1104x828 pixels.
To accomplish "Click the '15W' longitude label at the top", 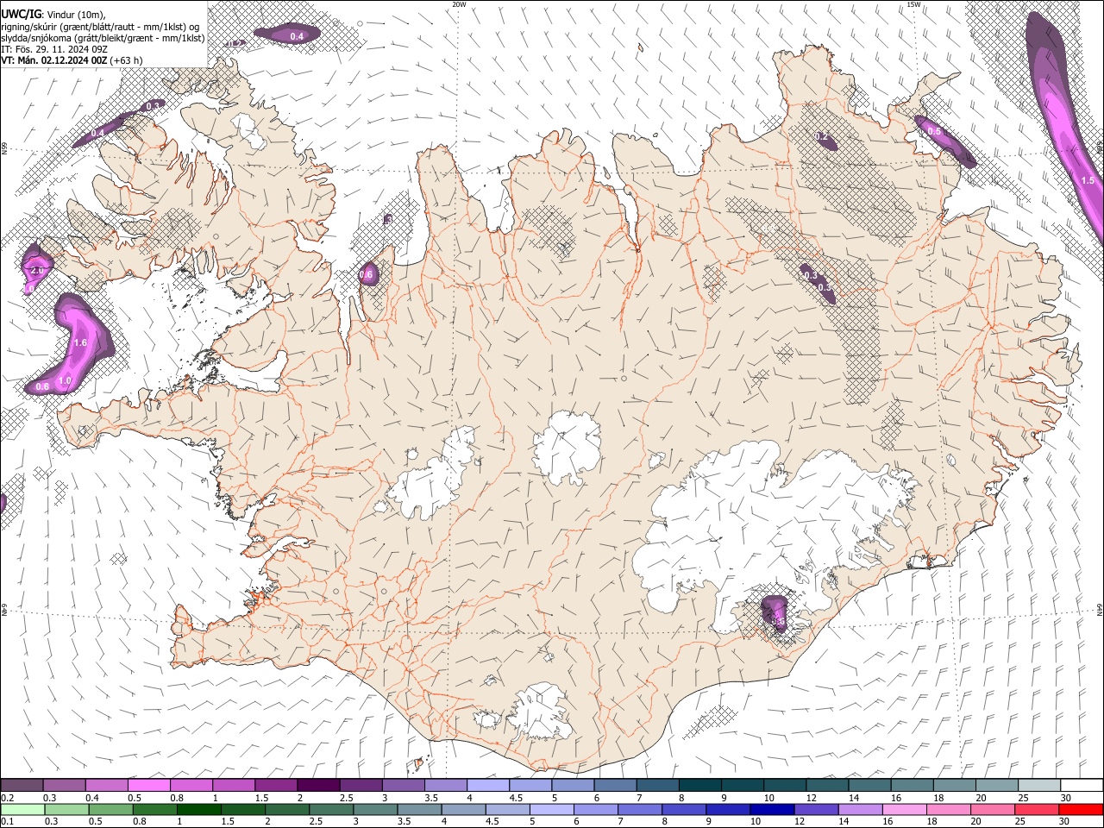I will tap(913, 4).
